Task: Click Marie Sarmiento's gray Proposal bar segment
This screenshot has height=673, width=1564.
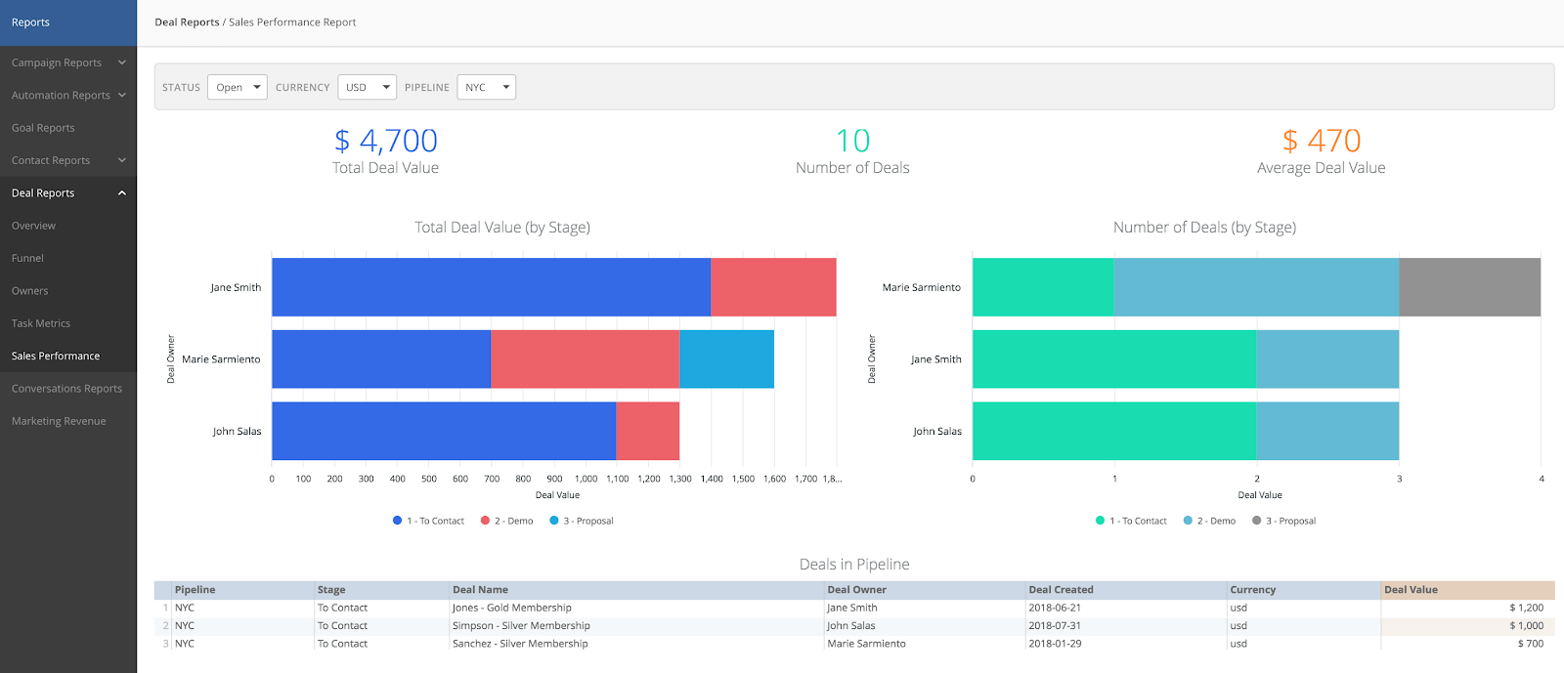Action: coord(1469,287)
